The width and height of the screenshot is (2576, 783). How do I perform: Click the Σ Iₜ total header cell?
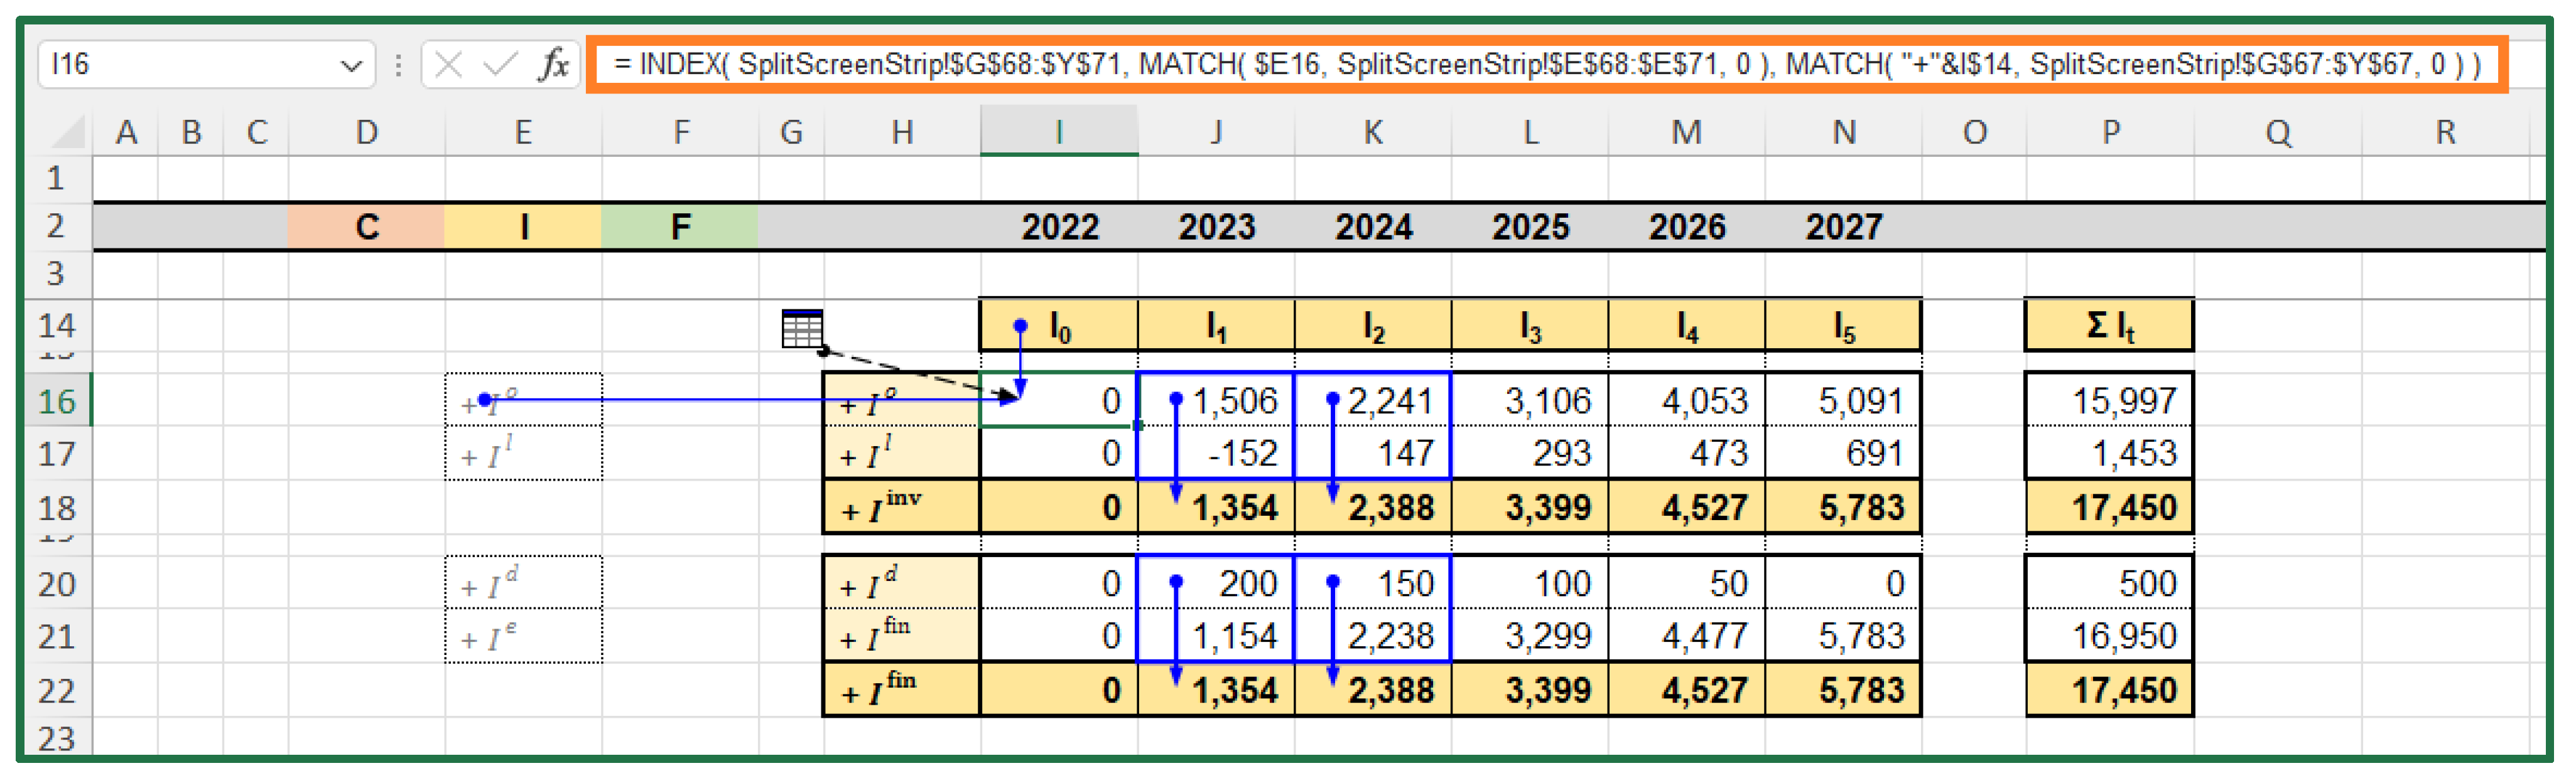coord(2110,326)
